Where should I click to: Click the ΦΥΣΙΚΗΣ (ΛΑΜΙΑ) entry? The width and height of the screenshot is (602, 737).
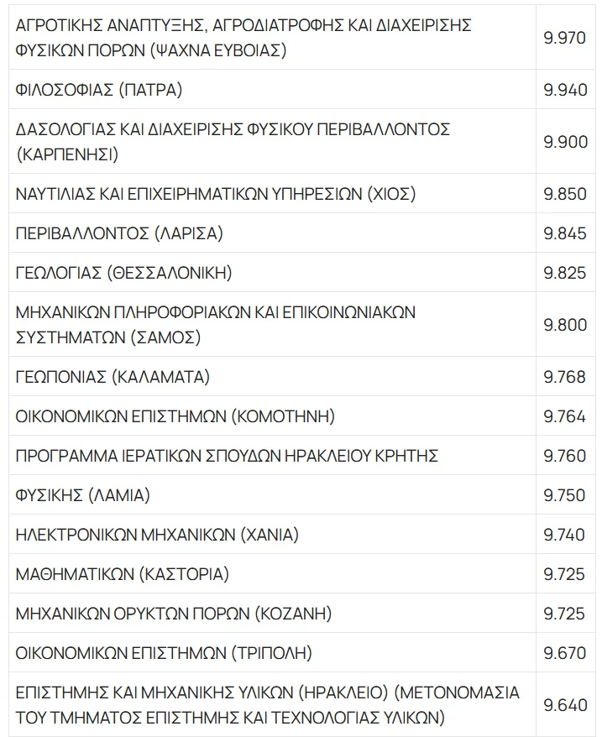pyautogui.click(x=82, y=495)
